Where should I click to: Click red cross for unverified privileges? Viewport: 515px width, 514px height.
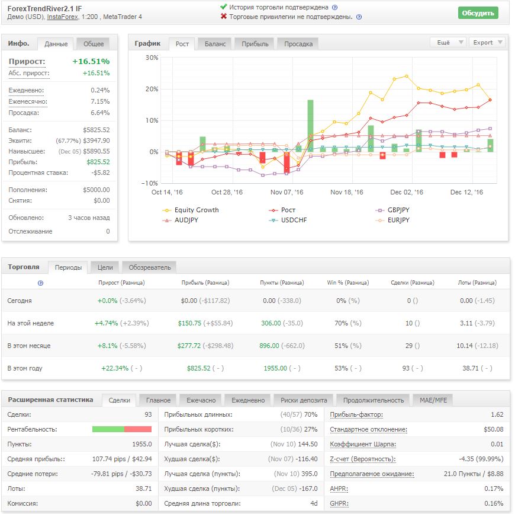(224, 16)
